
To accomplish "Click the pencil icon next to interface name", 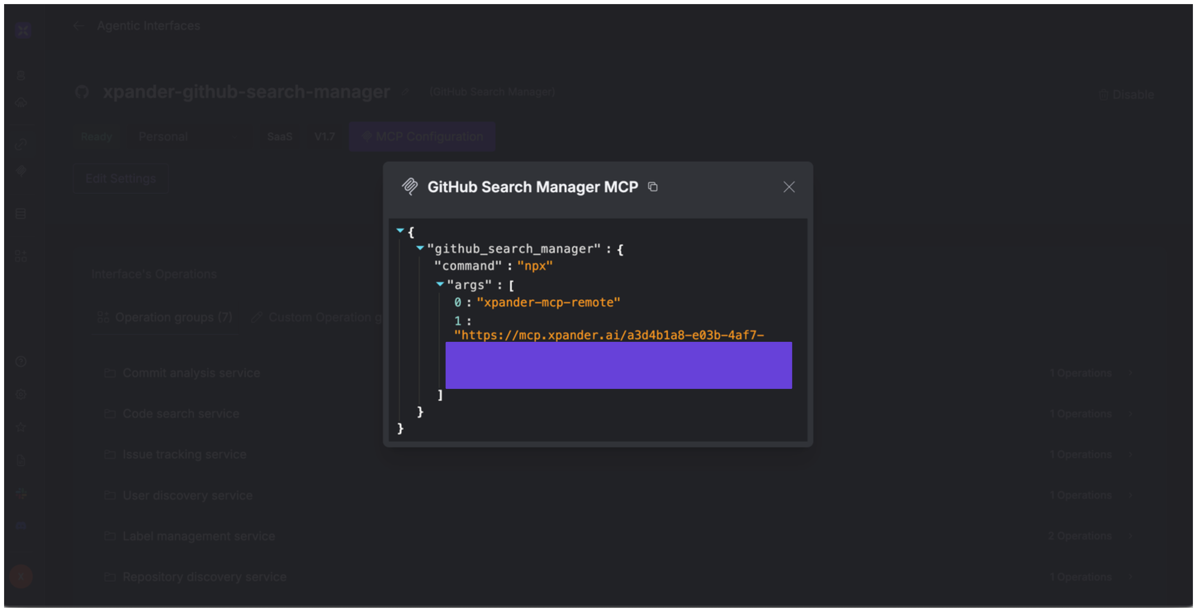I will click(x=405, y=92).
